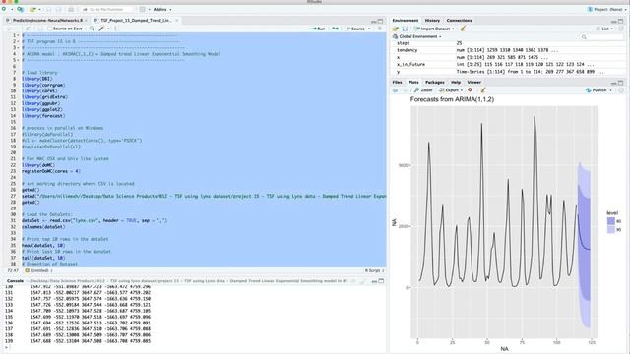Maximize the Environment pane
The image size is (630, 354).
[621, 21]
